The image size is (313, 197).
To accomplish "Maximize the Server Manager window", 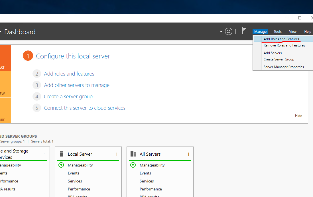I will (299, 18).
